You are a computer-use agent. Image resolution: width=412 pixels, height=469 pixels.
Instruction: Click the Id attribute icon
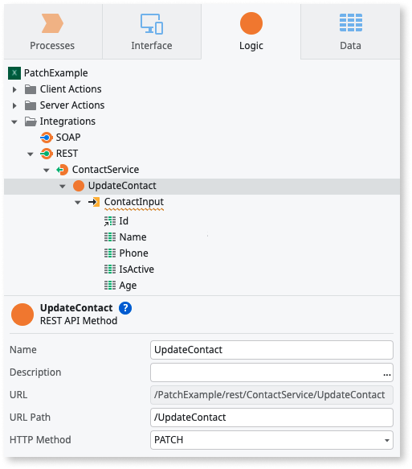(x=110, y=221)
